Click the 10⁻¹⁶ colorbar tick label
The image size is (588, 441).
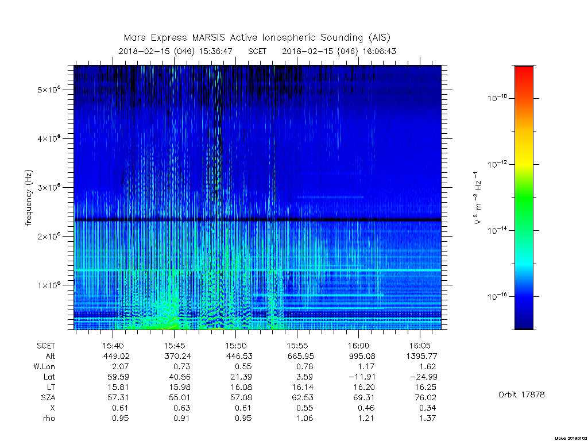pyautogui.click(x=497, y=296)
